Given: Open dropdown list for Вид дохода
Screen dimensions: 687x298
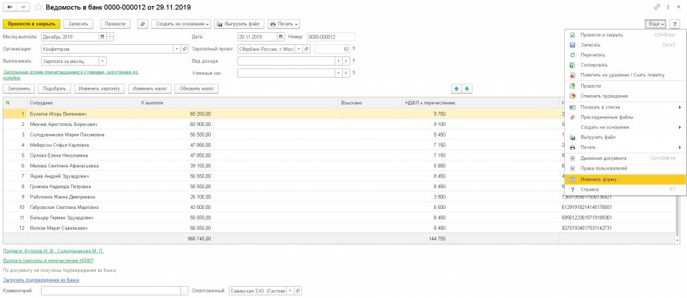Looking at the screenshot, I should point(339,61).
